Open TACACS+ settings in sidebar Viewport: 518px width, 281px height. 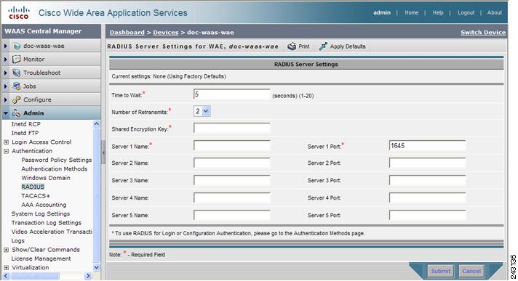point(36,196)
